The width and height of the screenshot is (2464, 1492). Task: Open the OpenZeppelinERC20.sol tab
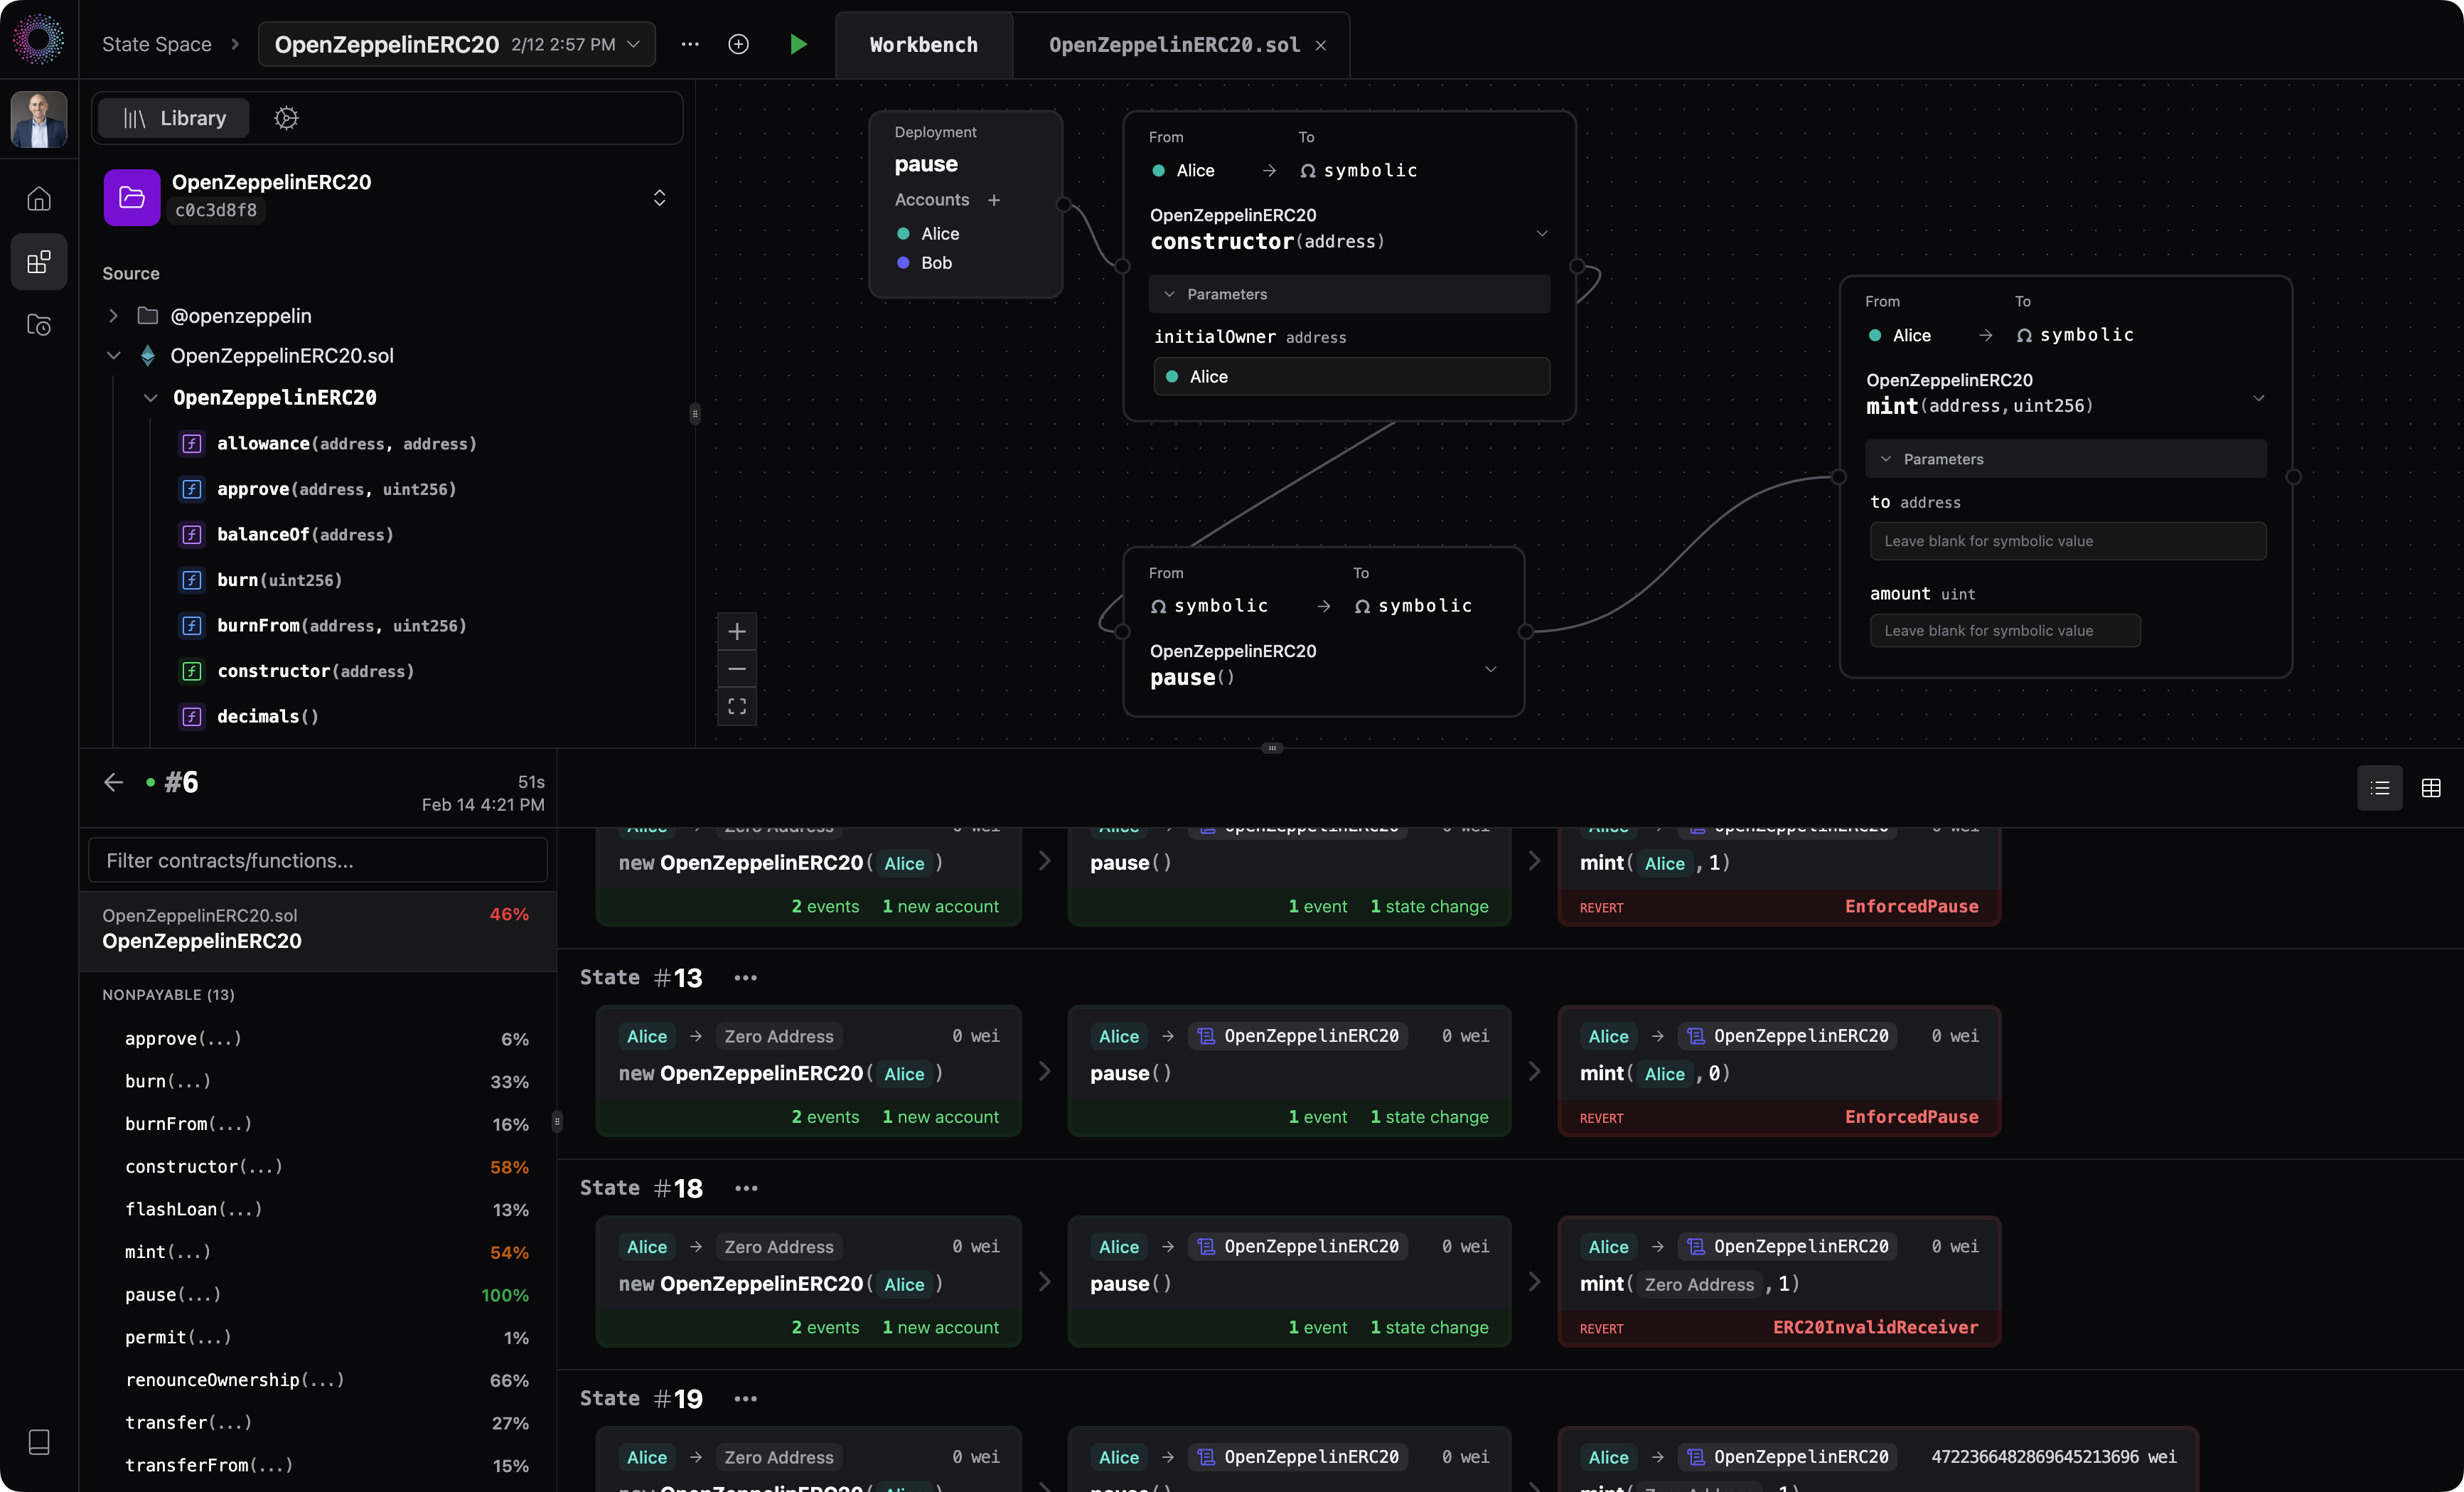point(1174,45)
